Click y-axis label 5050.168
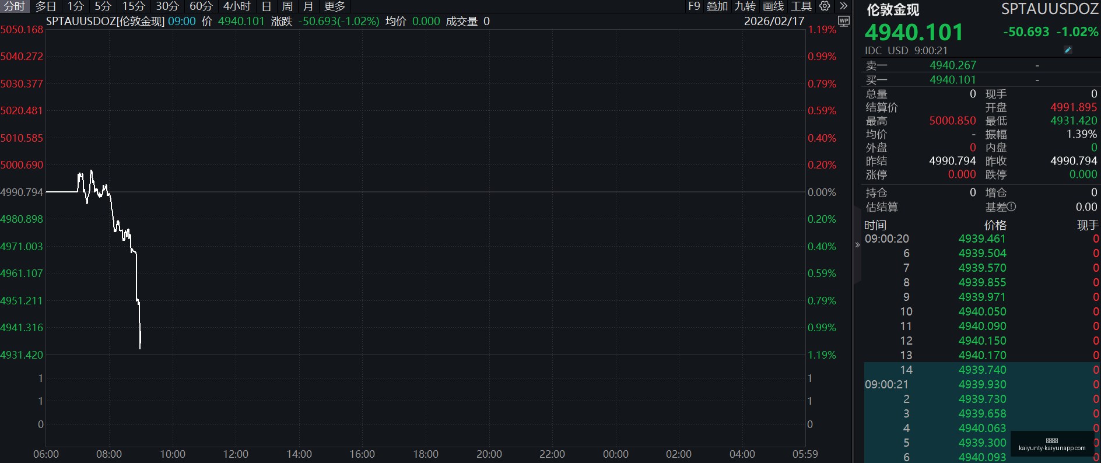 point(22,30)
